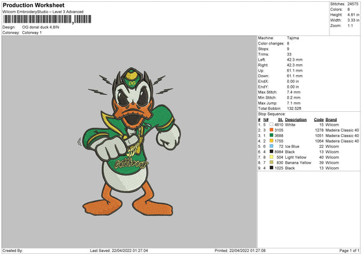Image resolution: width=362 pixels, height=255 pixels.
Task: Click the 'Ice Blue' description text
Action: [292, 147]
